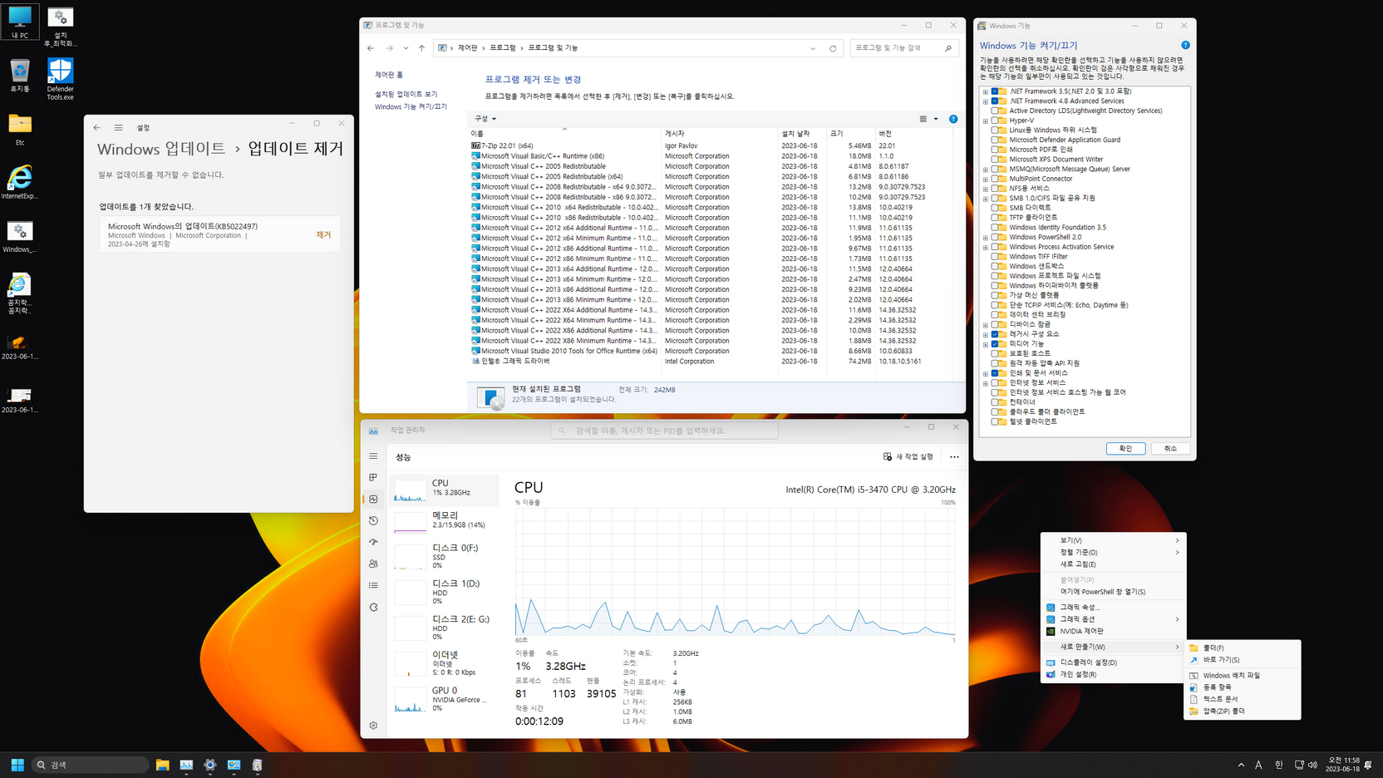This screenshot has width=1383, height=778.
Task: Open App history icon in Task Manager
Action: click(x=373, y=520)
